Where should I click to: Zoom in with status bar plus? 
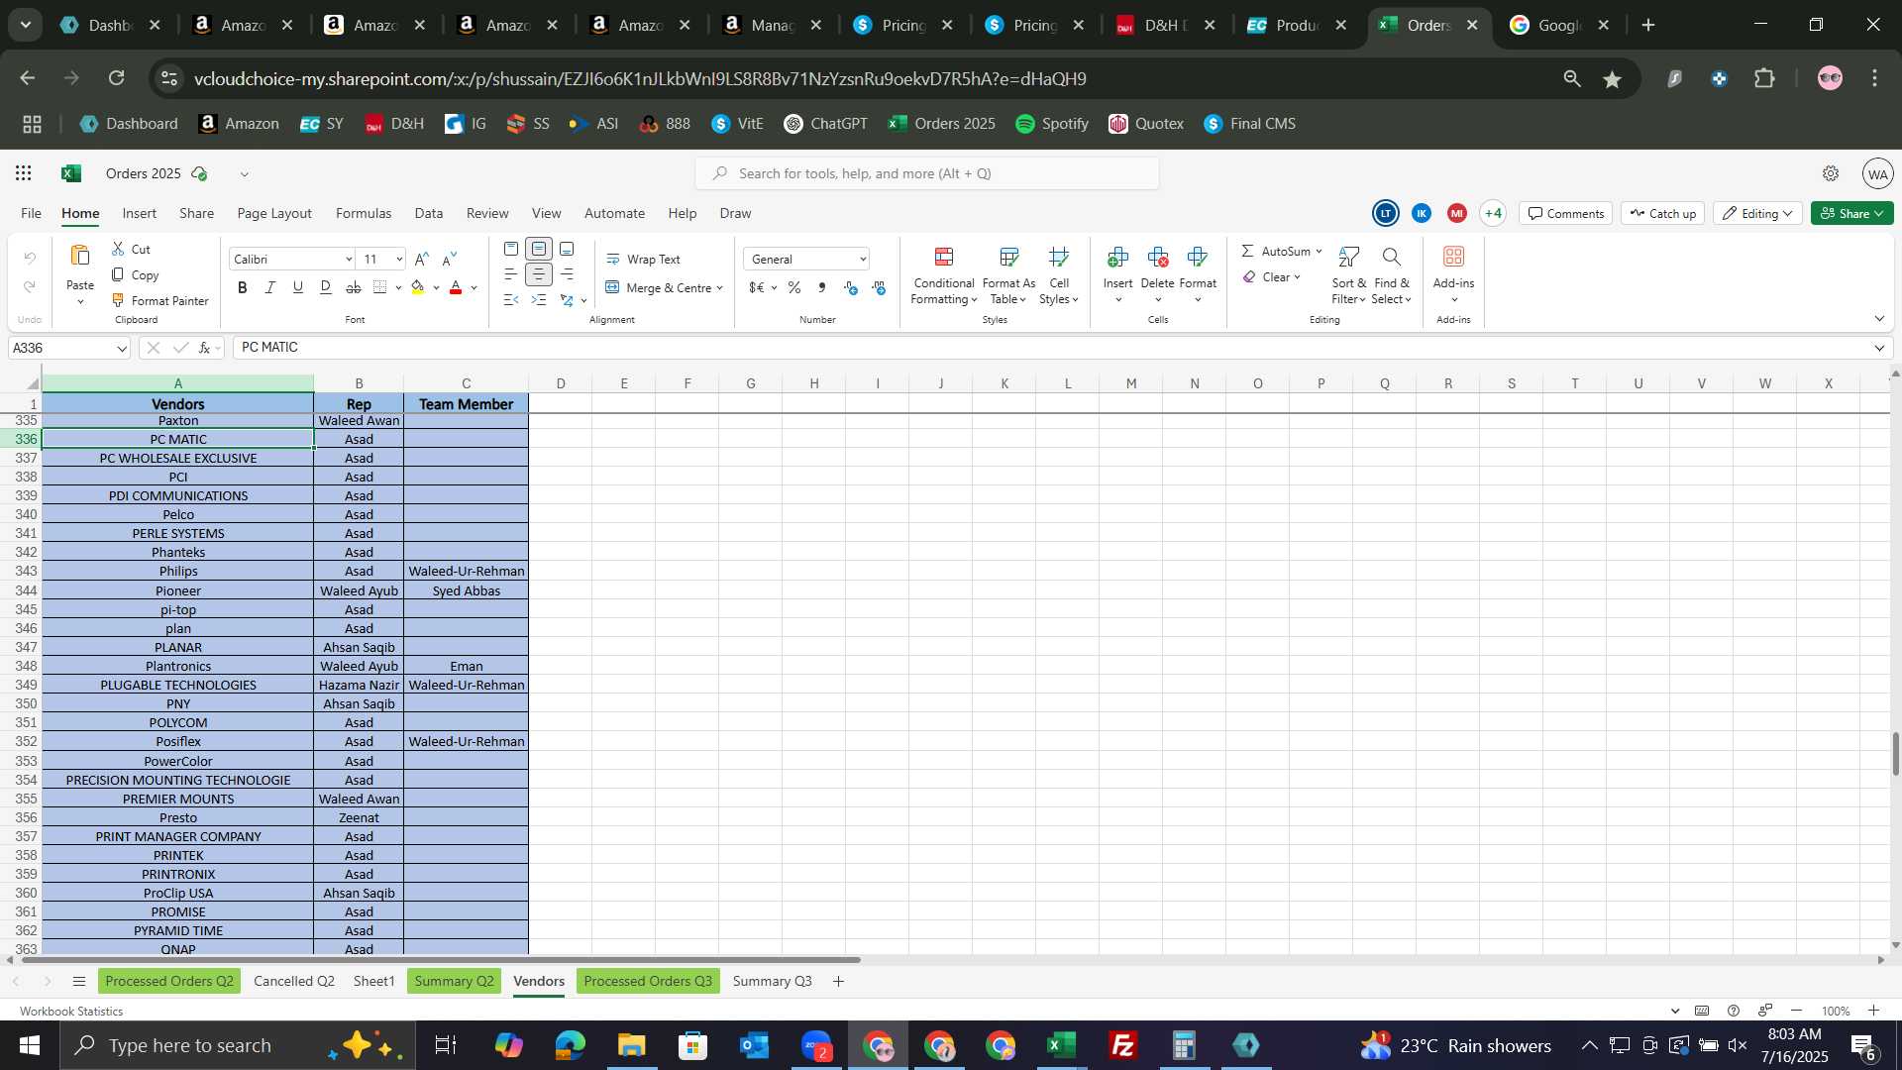[1873, 1011]
